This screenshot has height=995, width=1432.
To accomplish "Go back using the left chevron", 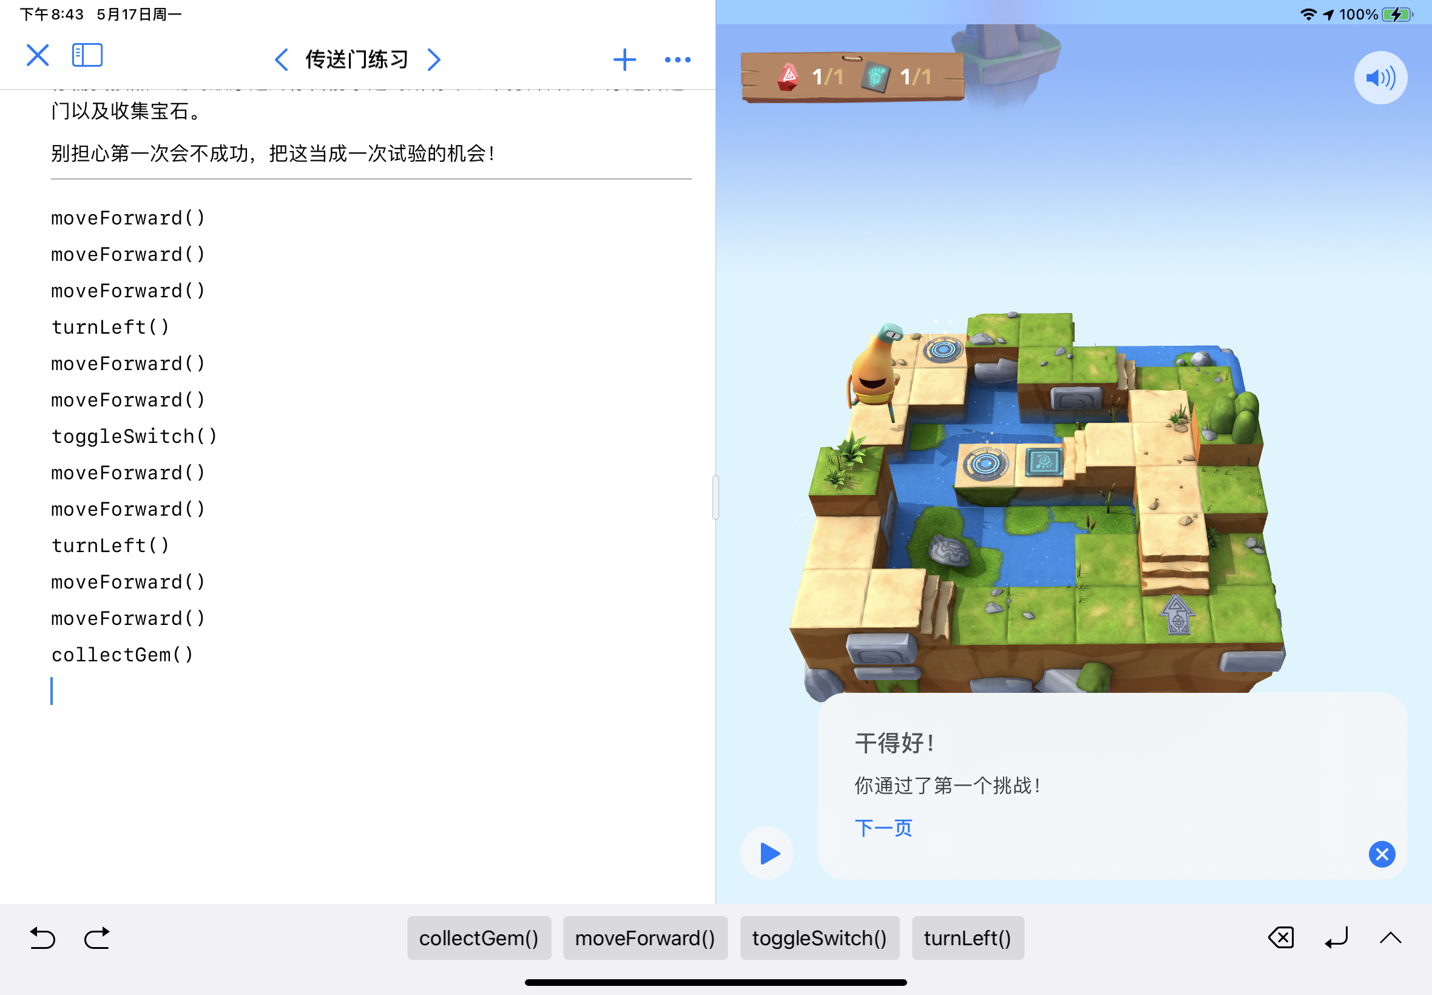I will tap(280, 59).
